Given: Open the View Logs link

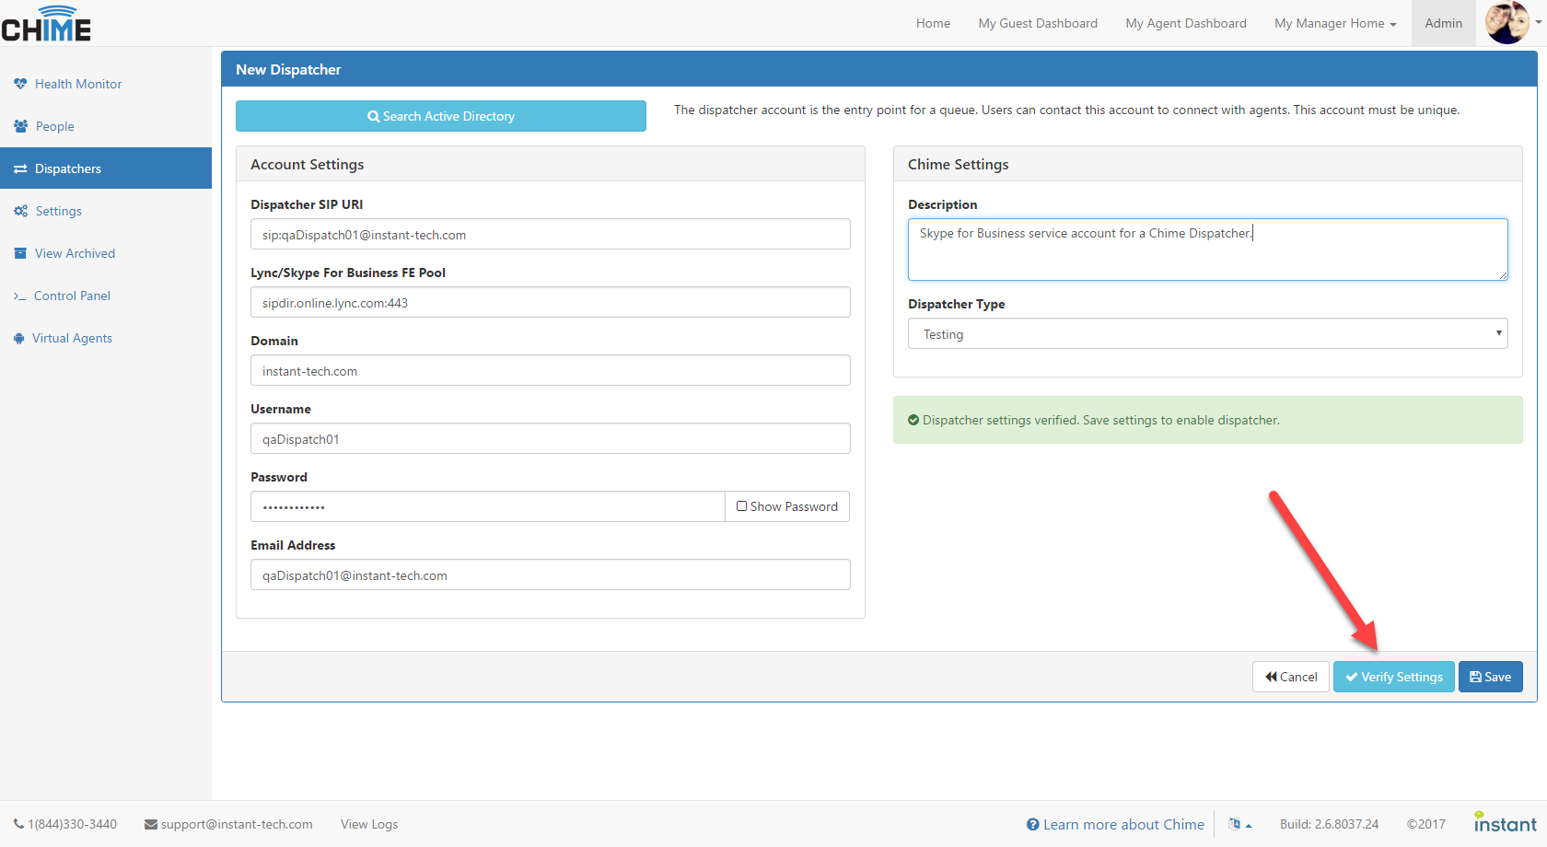Looking at the screenshot, I should tap(369, 824).
